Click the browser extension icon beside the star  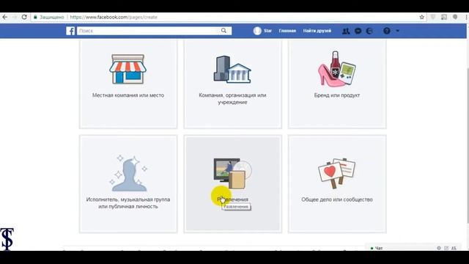click(433, 17)
